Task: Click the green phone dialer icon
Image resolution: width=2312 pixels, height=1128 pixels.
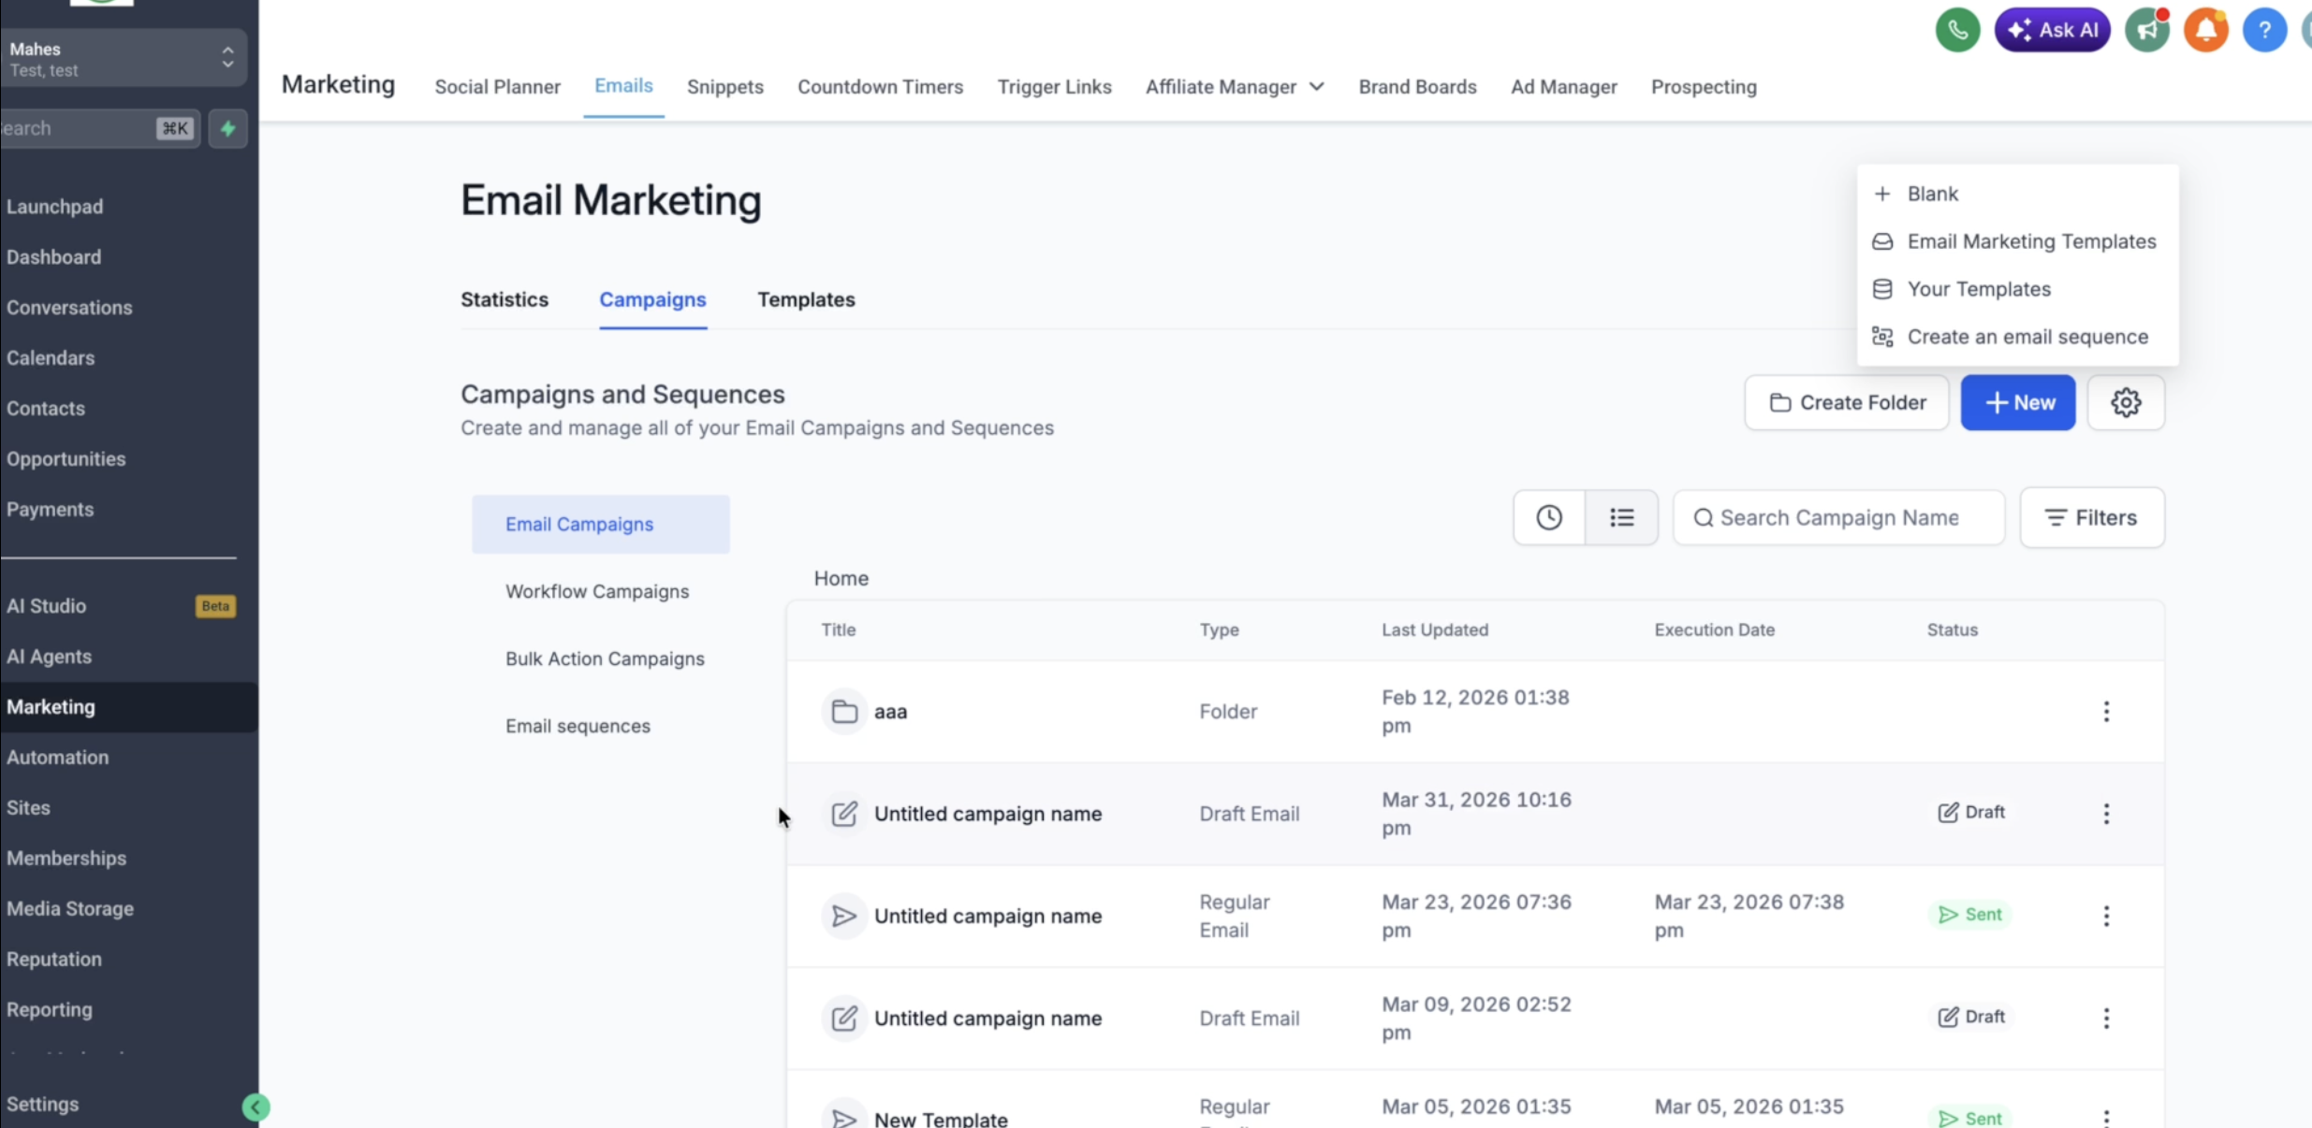Action: [x=1957, y=30]
